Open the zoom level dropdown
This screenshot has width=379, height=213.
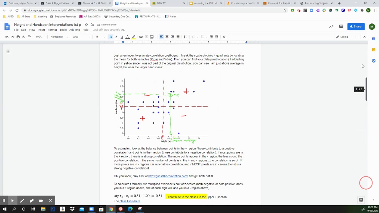point(41,37)
